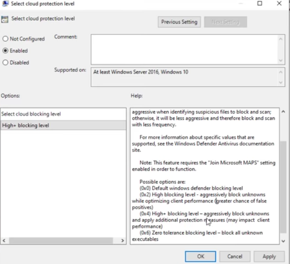Click the policy setting icon beside heading
The image size is (290, 264).
pyautogui.click(x=5, y=19)
